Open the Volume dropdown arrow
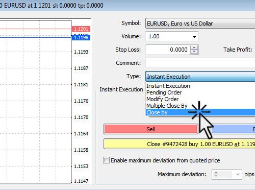Viewport: 255px width, 190px height. pos(194,37)
